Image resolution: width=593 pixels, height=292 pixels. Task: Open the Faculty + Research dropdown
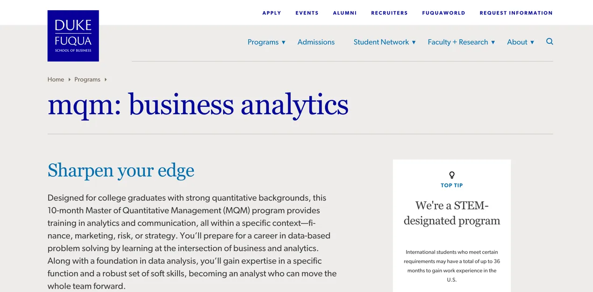461,42
